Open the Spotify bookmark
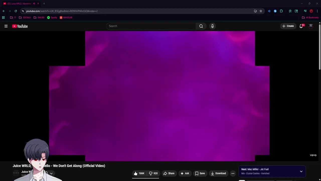The width and height of the screenshot is (321, 181). tap(52, 18)
